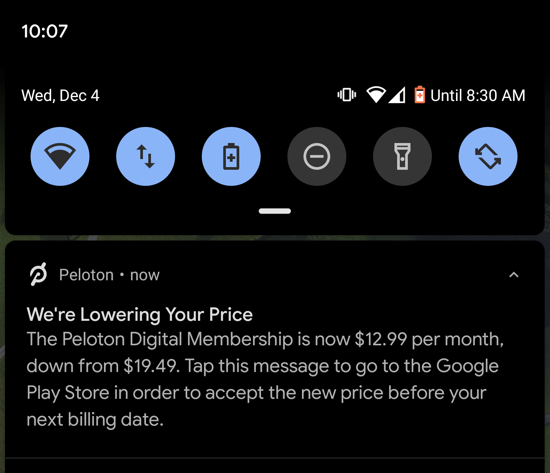
Task: Tap the Peloton notification message body
Action: 265,379
